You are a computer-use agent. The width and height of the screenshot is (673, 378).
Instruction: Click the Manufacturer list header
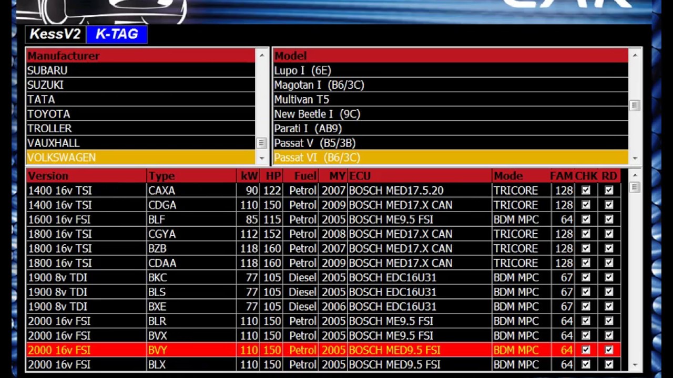141,56
